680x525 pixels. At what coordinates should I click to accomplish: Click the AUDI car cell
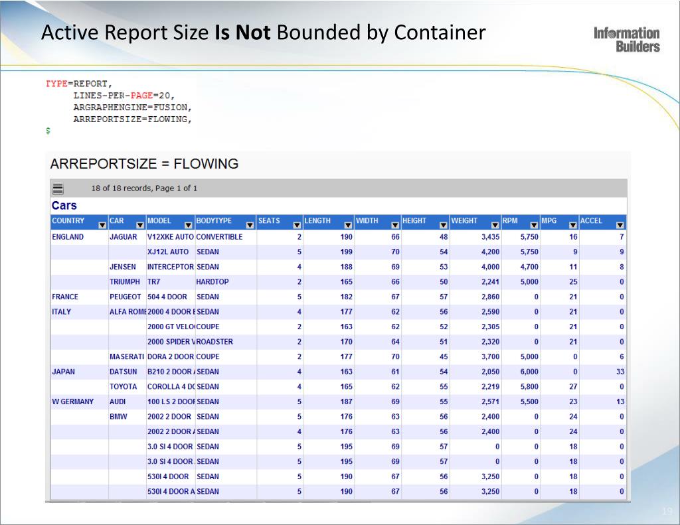click(x=118, y=402)
